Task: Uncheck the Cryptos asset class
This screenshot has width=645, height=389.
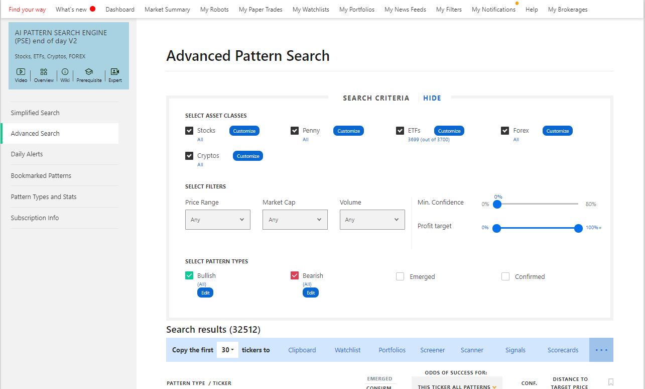Action: coord(189,156)
